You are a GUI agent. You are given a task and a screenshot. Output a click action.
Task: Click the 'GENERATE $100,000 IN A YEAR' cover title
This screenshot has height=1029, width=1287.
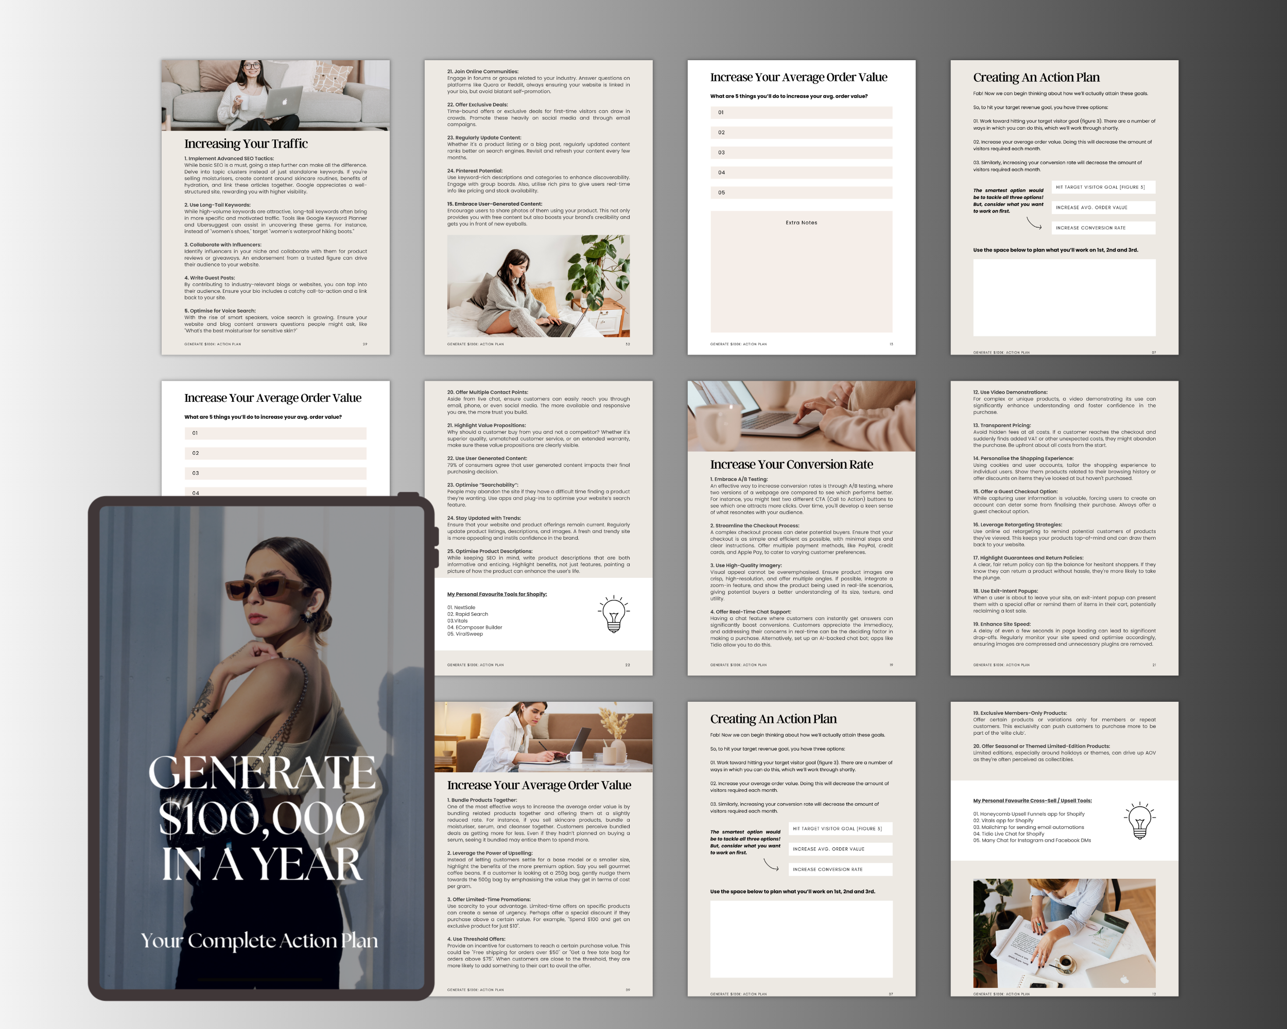point(262,818)
